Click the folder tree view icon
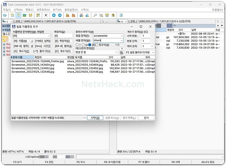This screenshot has width=226, height=166. coord(31,15)
